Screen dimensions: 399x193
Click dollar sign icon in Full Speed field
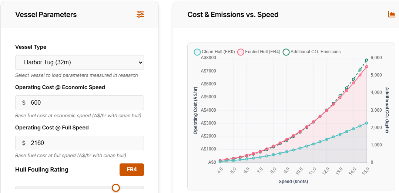click(x=24, y=143)
